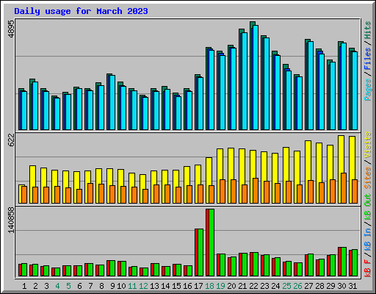Click day 4 weekend label on axis
This screenshot has height=294, width=376.
57,286
